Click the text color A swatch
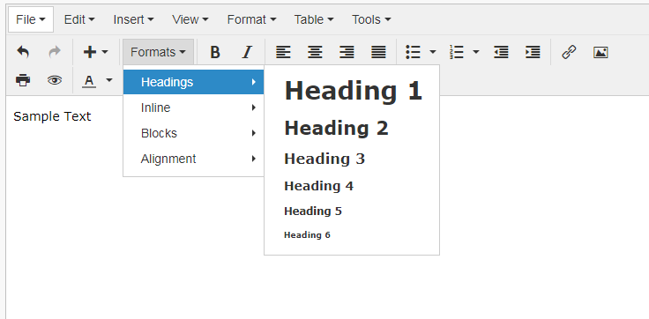 [x=89, y=80]
